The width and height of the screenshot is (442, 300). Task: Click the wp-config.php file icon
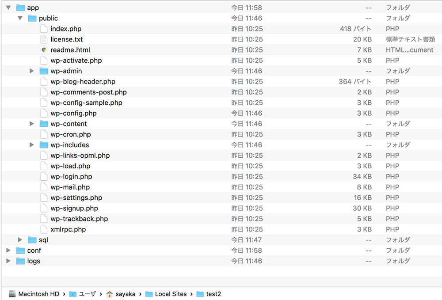[x=44, y=113]
